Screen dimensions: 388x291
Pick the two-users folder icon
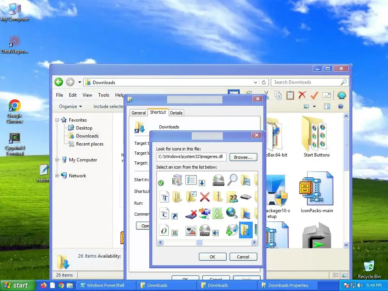(x=232, y=197)
